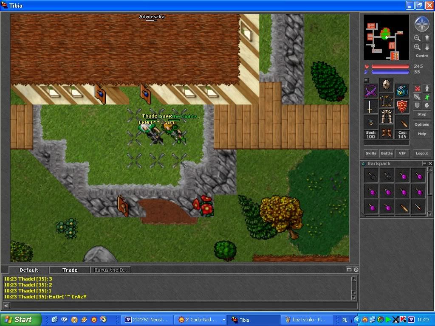The width and height of the screenshot is (435, 326).
Task: Open the Skills window
Action: [x=371, y=153]
